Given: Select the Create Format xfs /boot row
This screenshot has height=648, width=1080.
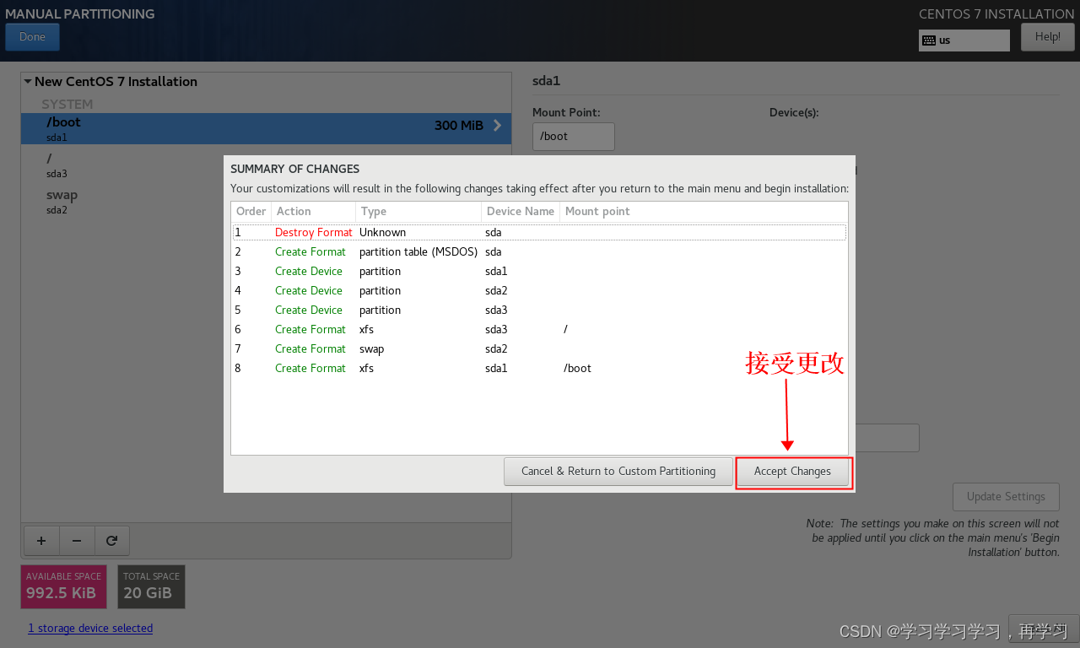Looking at the screenshot, I should (539, 369).
